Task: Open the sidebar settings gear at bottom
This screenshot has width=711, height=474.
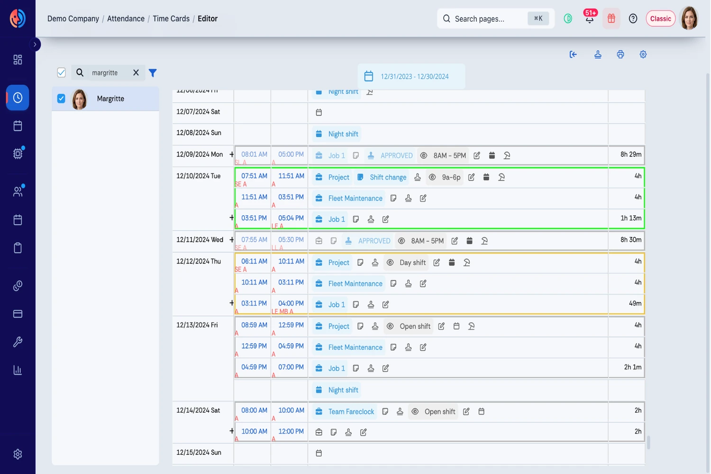Action: coord(18,454)
